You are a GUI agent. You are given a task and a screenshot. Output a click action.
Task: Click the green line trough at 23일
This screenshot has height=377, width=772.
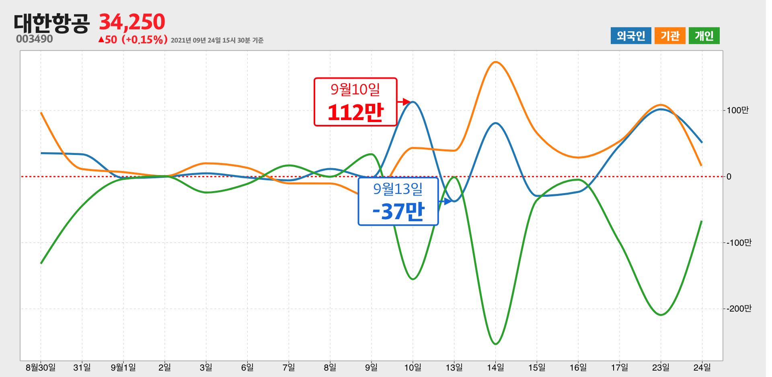click(661, 315)
